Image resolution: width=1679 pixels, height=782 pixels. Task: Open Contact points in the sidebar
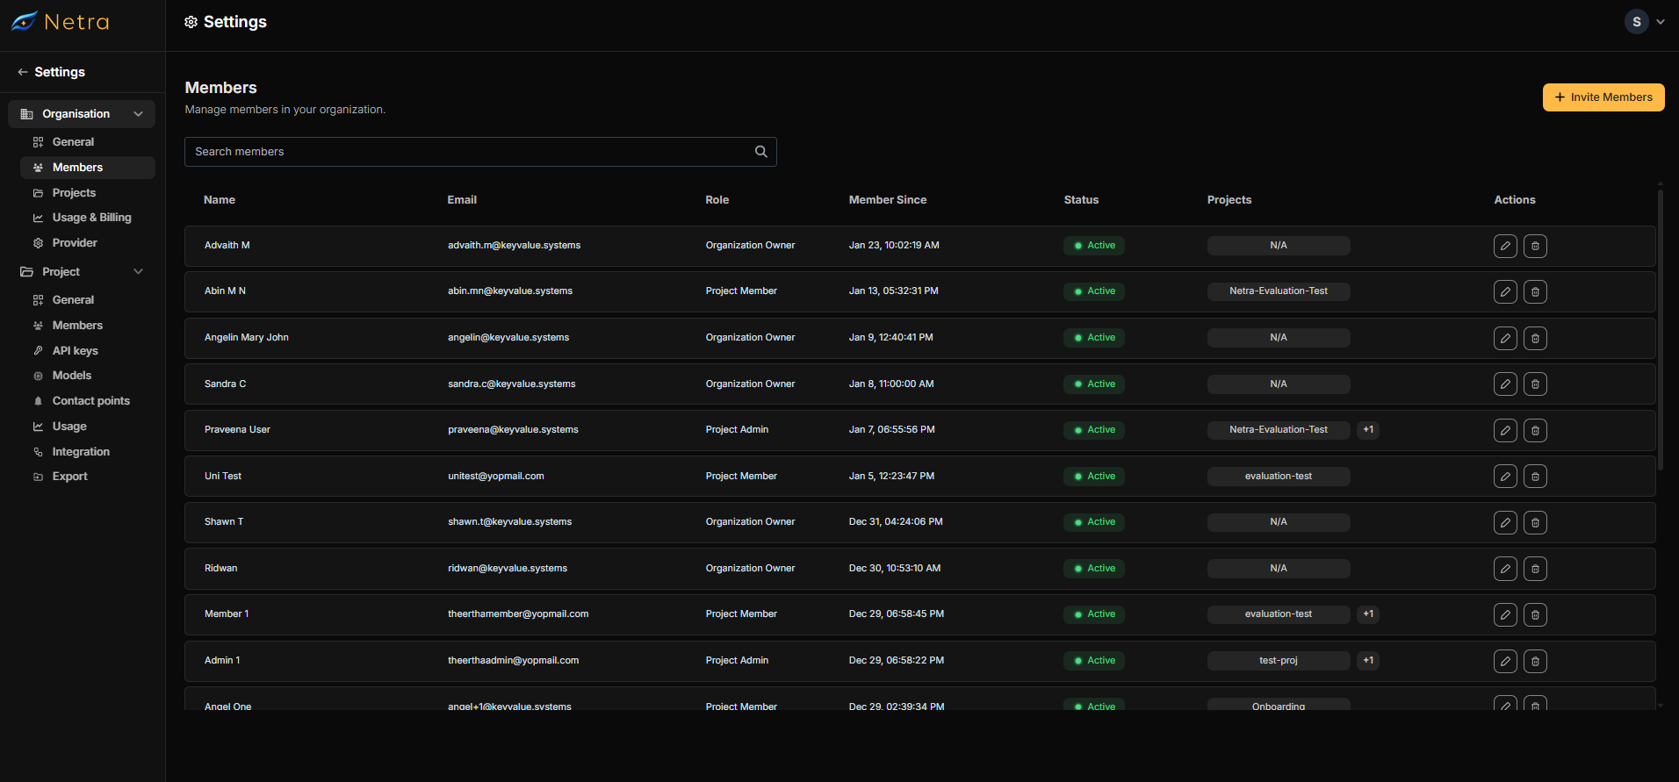click(x=90, y=401)
